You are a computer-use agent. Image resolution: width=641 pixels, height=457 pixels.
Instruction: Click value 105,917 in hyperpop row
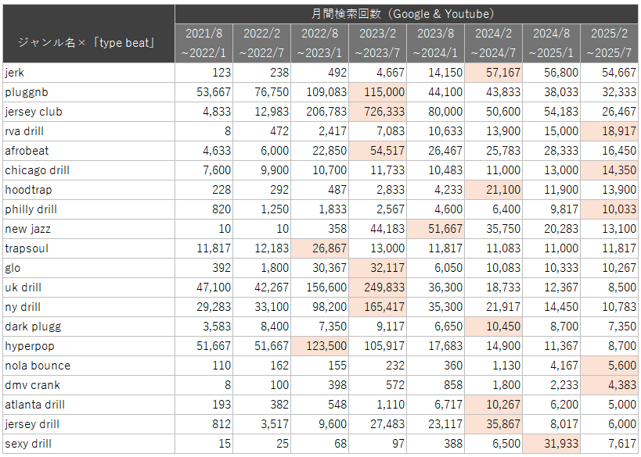pyautogui.click(x=378, y=346)
